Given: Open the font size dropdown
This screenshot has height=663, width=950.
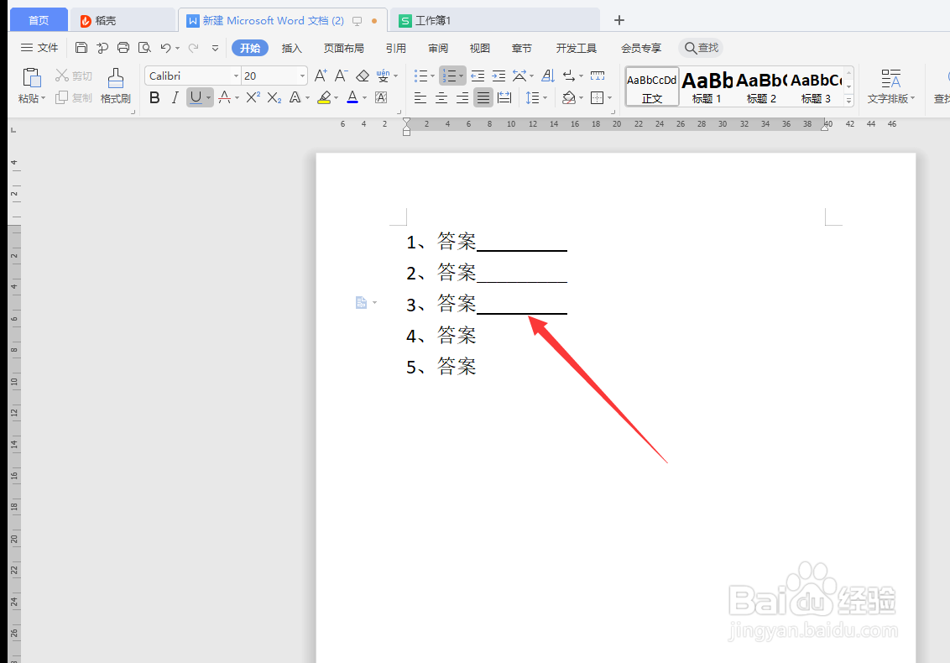Looking at the screenshot, I should click(302, 76).
